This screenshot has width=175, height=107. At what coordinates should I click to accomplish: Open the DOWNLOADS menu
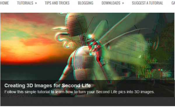tap(111, 3)
